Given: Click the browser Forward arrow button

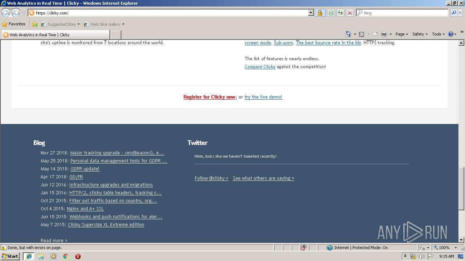Looking at the screenshot, I should point(16,13).
